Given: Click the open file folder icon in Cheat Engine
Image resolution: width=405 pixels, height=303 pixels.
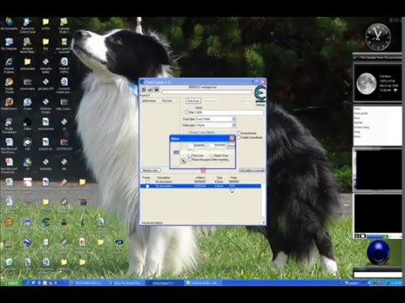Looking at the screenshot, I should (x=150, y=89).
